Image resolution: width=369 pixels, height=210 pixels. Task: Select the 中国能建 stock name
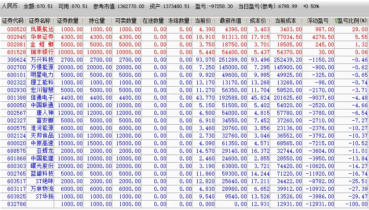[42, 159]
